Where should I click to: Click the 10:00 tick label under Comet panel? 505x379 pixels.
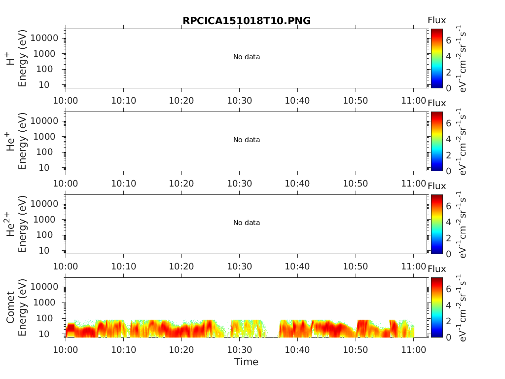tap(66, 350)
